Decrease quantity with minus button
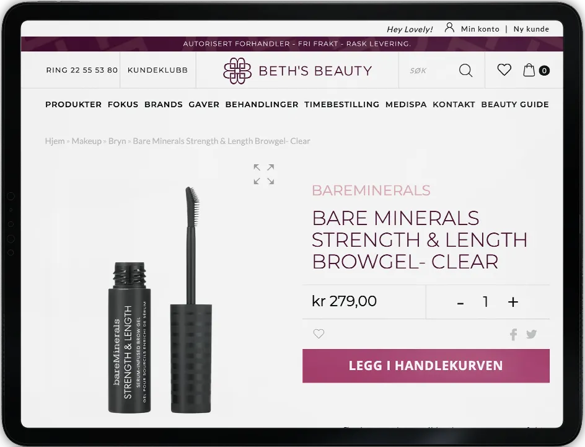The image size is (585, 447). [x=460, y=303]
